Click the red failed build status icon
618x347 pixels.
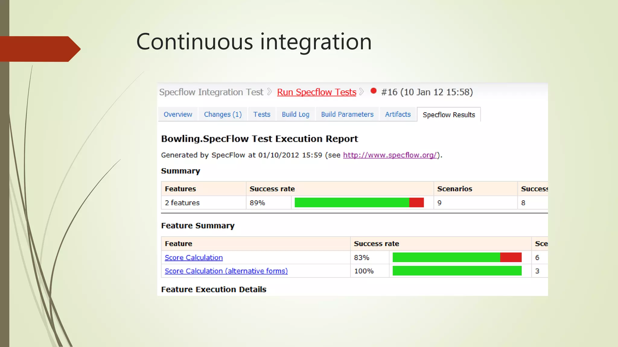[374, 91]
